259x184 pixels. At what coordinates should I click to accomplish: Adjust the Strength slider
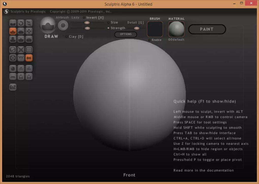[87, 28]
